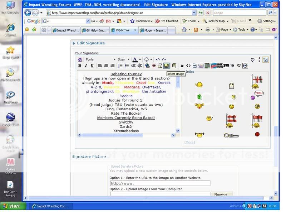The image size is (286, 212).
Task: Expand the text color picker arrow
Action: click(x=140, y=59)
